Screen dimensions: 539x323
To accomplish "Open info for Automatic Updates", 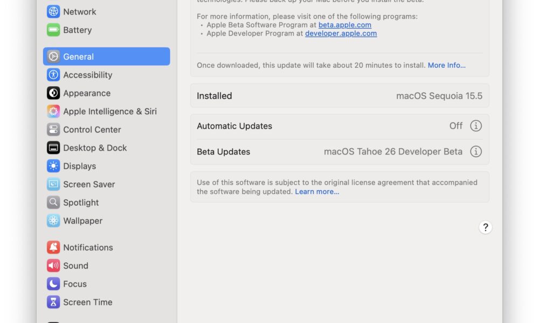I will tap(476, 126).
